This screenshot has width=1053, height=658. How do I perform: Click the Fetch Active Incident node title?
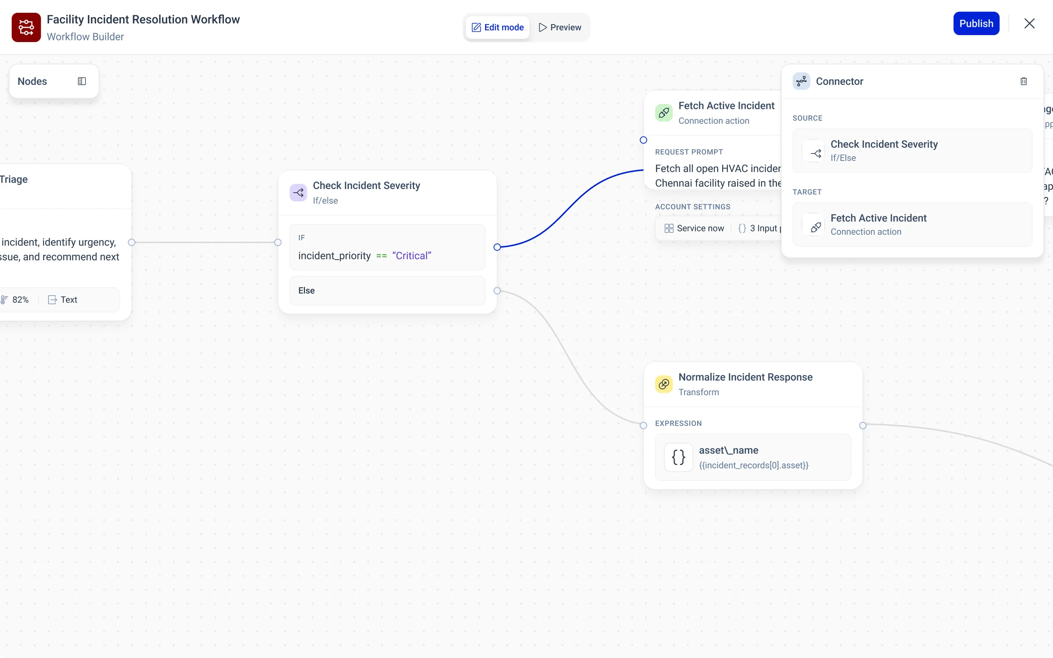(726, 106)
